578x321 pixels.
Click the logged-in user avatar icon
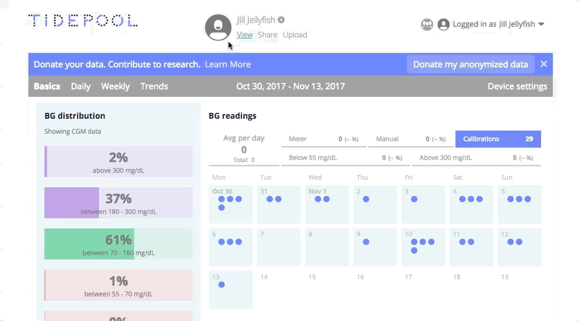click(444, 24)
